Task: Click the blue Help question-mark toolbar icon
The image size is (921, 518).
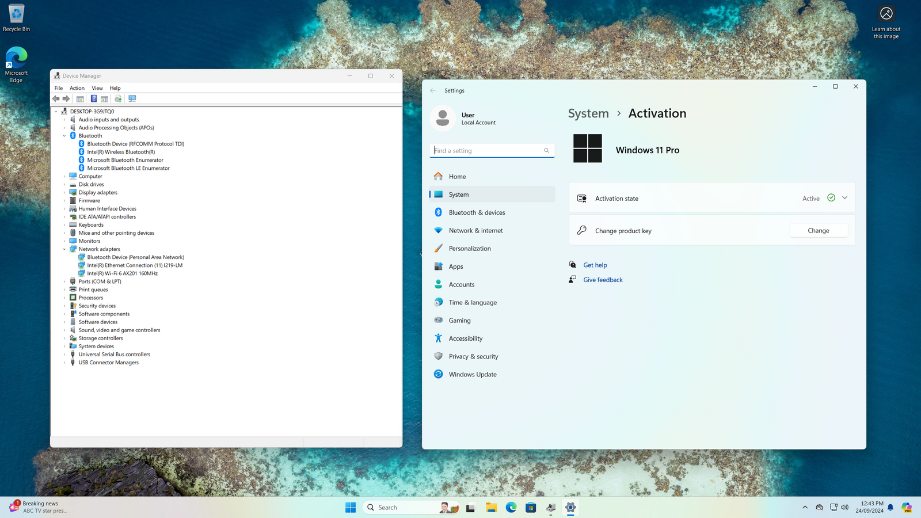Action: coord(94,99)
